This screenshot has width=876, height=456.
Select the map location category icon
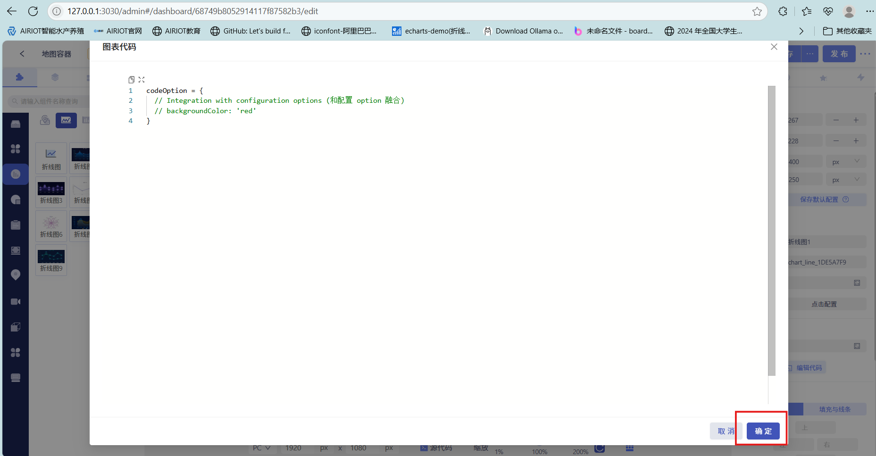pyautogui.click(x=45, y=120)
